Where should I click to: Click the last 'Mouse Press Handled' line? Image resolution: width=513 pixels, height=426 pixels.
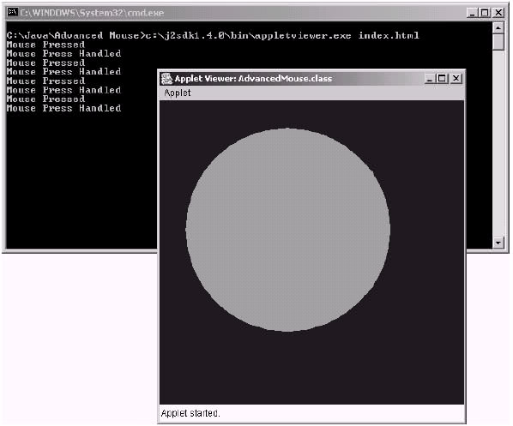[63, 108]
